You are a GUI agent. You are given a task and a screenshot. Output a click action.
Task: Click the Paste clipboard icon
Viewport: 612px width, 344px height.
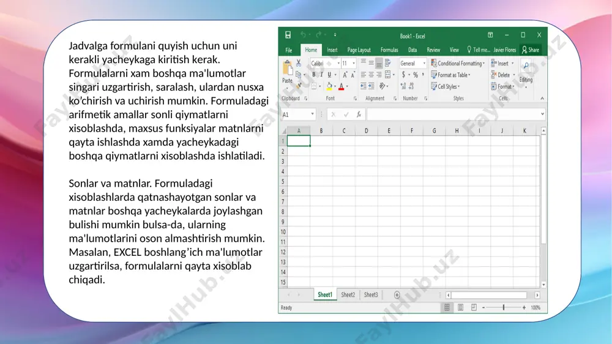tap(288, 69)
